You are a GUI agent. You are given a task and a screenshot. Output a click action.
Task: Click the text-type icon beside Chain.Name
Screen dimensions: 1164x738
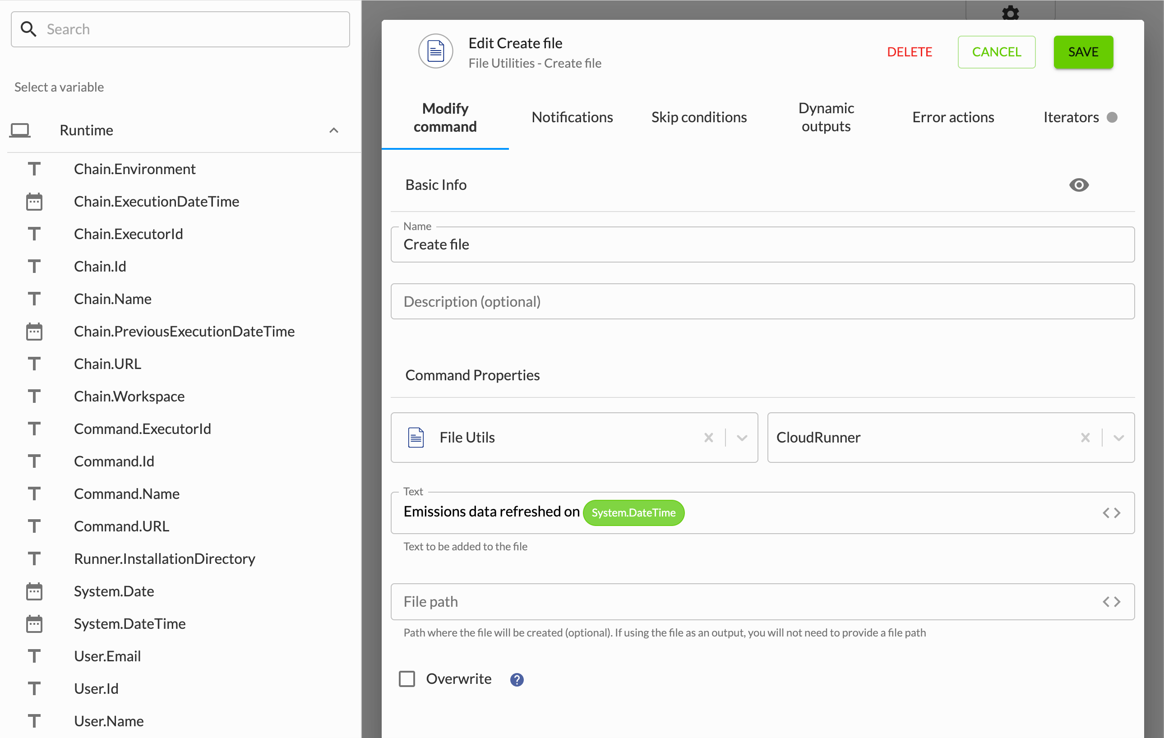click(x=34, y=299)
